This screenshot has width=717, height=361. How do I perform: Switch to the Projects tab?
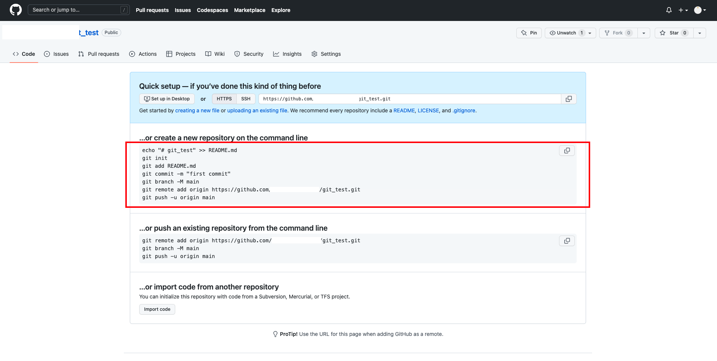[x=185, y=54]
